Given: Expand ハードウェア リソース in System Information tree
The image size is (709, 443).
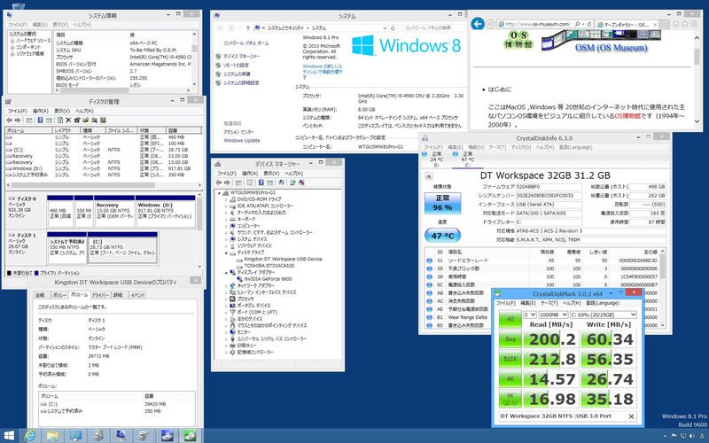Looking at the screenshot, I should click(x=12, y=41).
